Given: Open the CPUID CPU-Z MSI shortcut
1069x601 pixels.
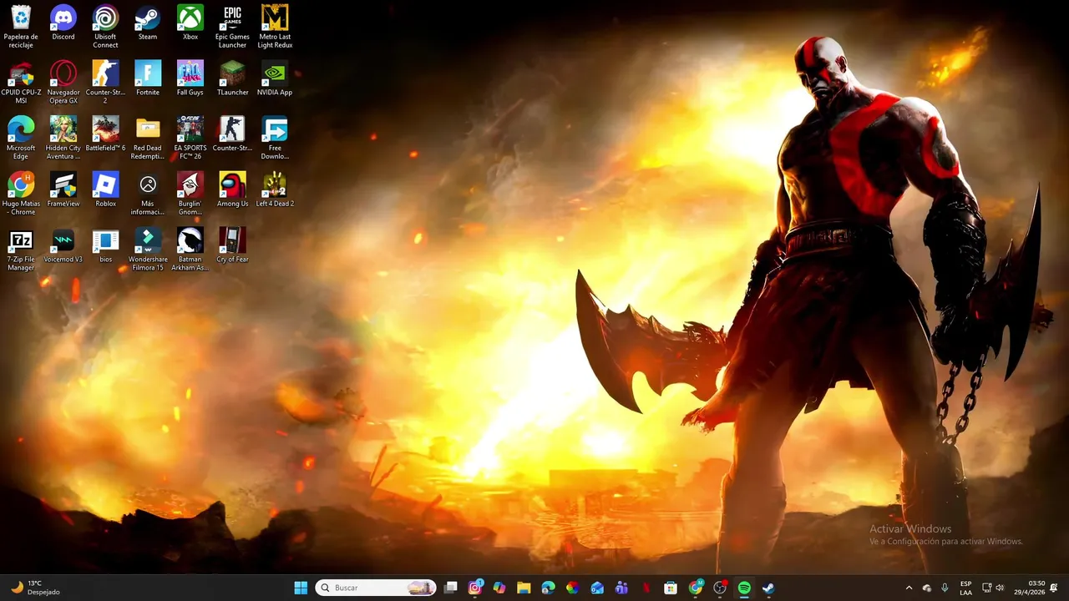Looking at the screenshot, I should click(x=21, y=83).
